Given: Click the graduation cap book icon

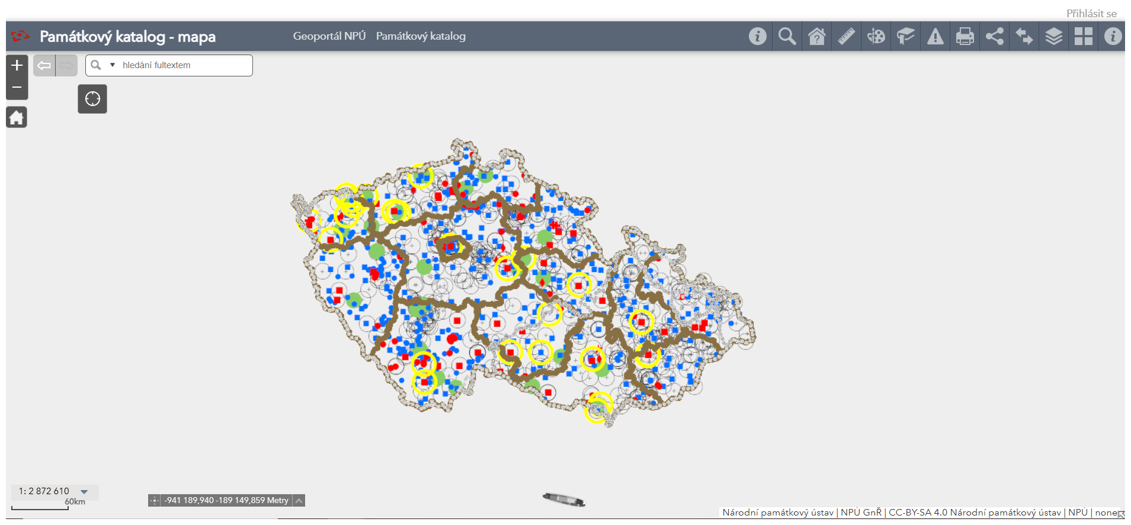Looking at the screenshot, I should [905, 37].
